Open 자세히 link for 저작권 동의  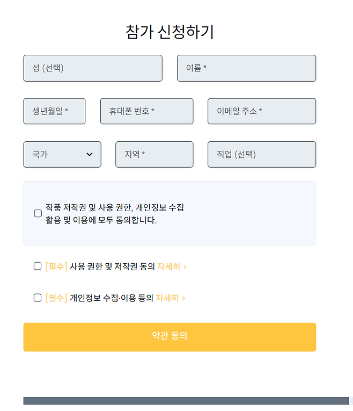(168, 266)
